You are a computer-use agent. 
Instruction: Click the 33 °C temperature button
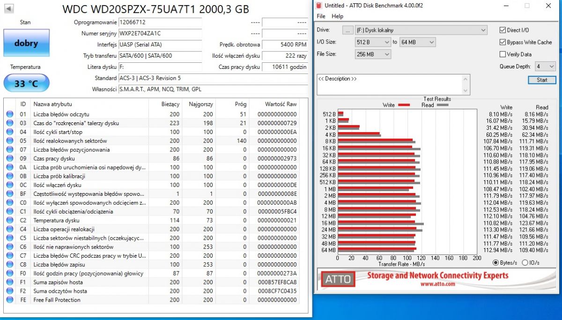pos(26,83)
